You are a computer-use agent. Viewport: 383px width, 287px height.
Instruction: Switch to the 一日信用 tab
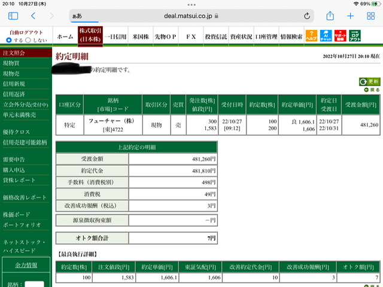[115, 36]
